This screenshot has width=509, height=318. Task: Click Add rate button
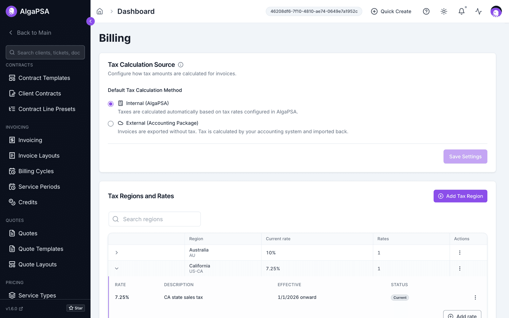(462, 315)
